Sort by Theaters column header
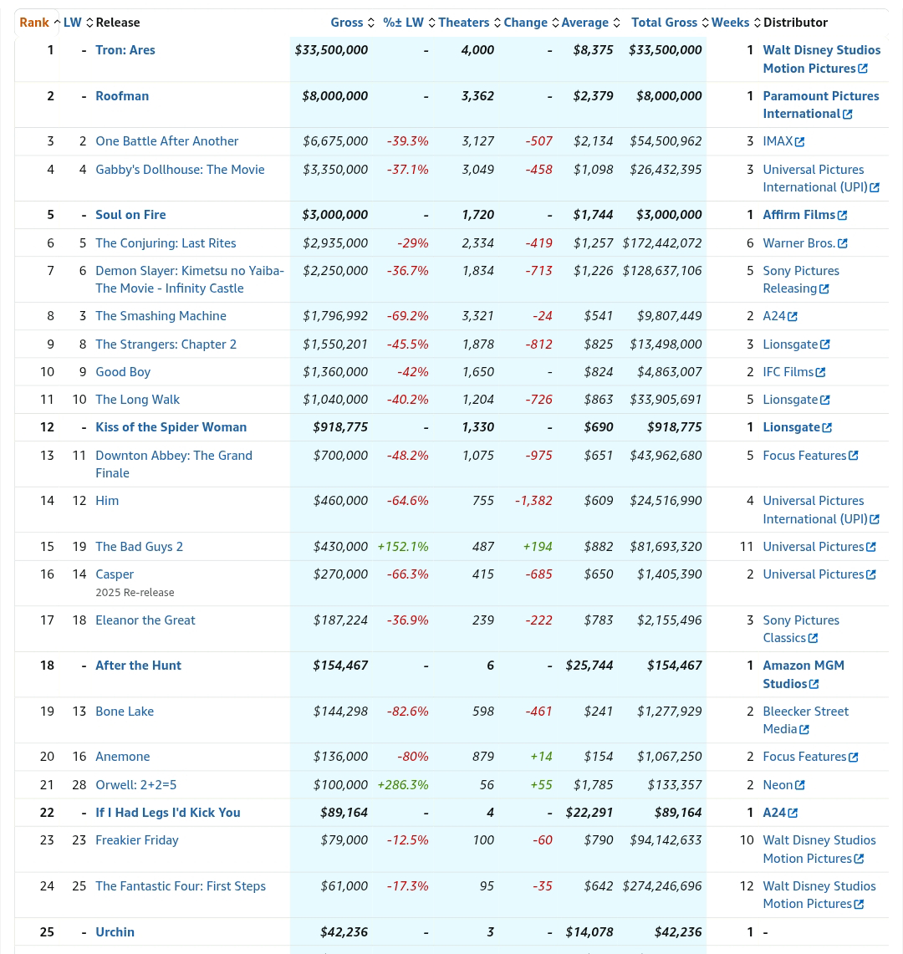903x954 pixels. [x=463, y=23]
